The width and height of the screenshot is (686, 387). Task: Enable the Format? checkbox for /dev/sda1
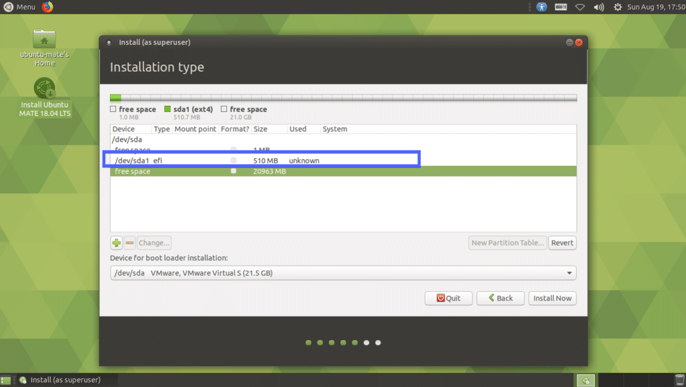click(x=233, y=160)
